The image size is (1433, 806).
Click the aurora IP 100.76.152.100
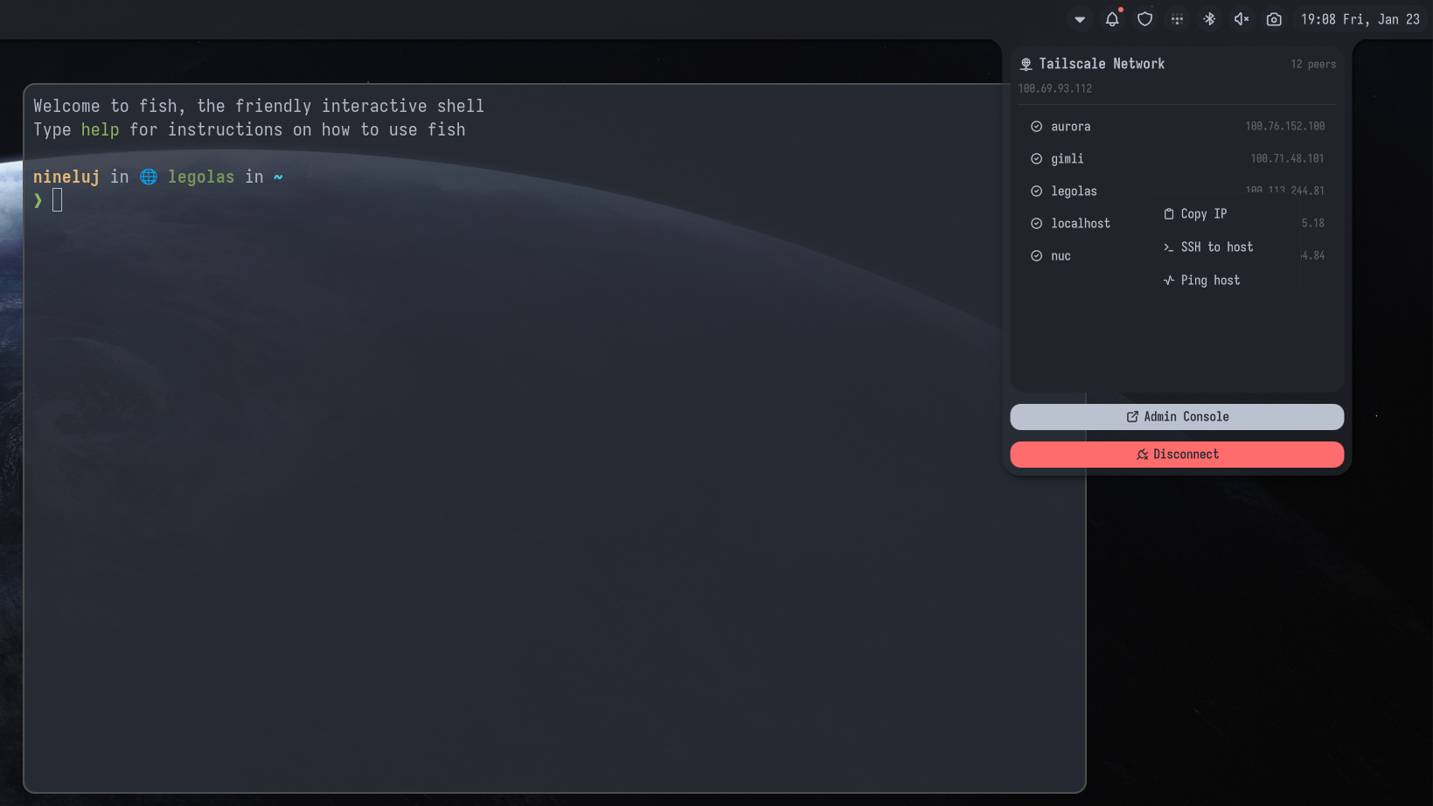coord(1284,127)
